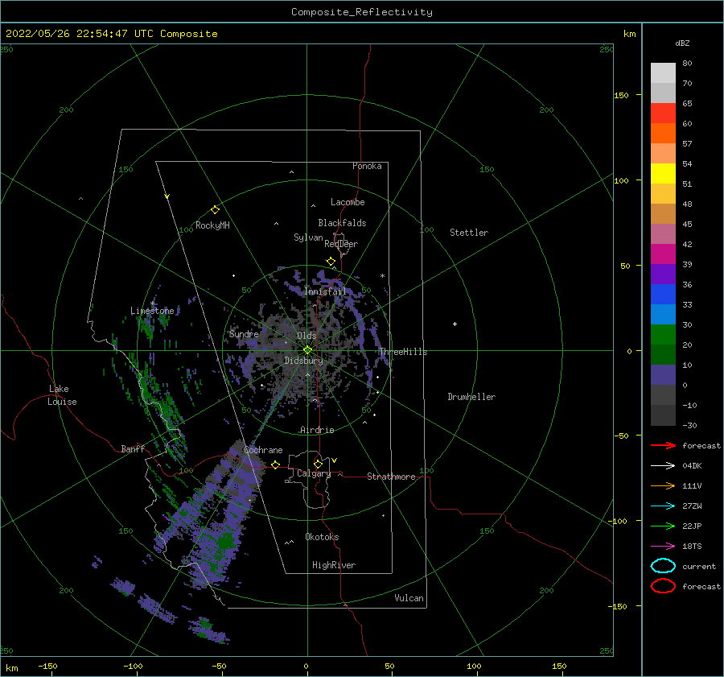Click the Limestone label
724x677 pixels.
pyautogui.click(x=152, y=311)
